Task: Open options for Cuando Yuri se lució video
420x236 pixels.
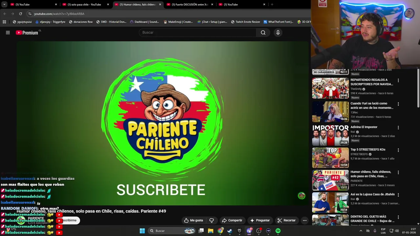Action: pyautogui.click(x=398, y=104)
